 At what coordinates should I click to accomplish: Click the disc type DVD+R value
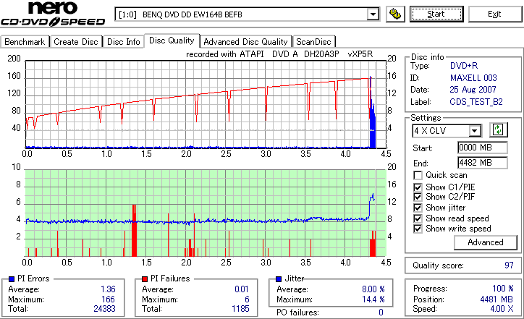[x=464, y=66]
